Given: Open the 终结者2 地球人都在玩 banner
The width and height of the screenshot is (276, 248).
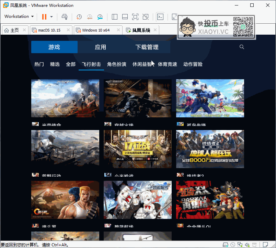Looking at the screenshot, I should coord(210,149).
